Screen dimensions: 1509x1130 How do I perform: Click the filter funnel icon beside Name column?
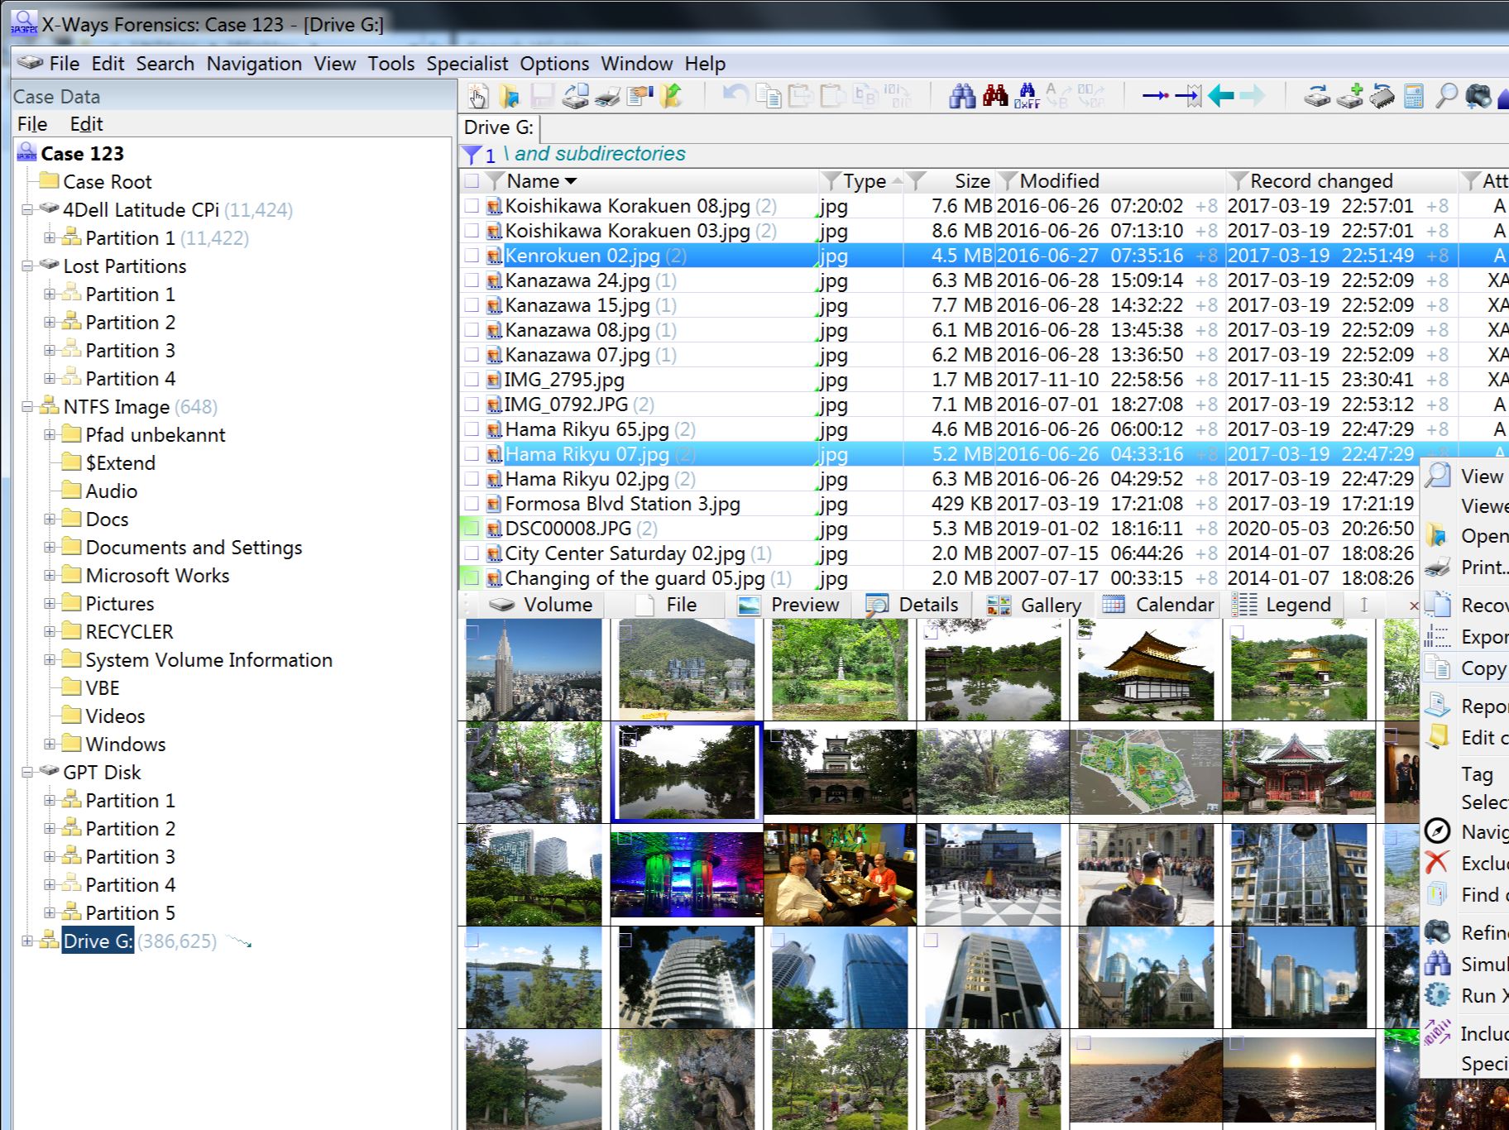495,181
